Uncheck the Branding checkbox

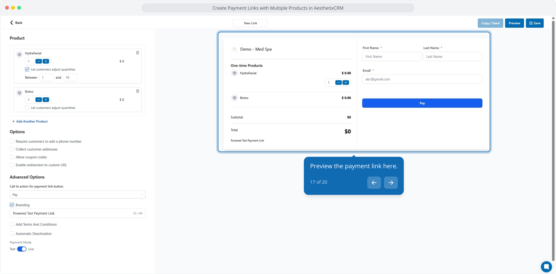pyautogui.click(x=12, y=205)
